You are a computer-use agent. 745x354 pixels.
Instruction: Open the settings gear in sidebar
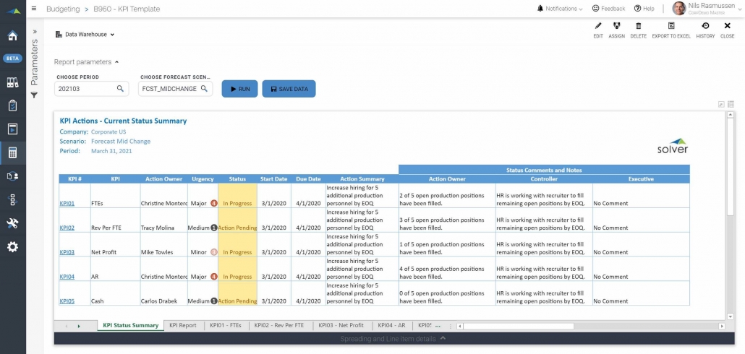pos(12,247)
